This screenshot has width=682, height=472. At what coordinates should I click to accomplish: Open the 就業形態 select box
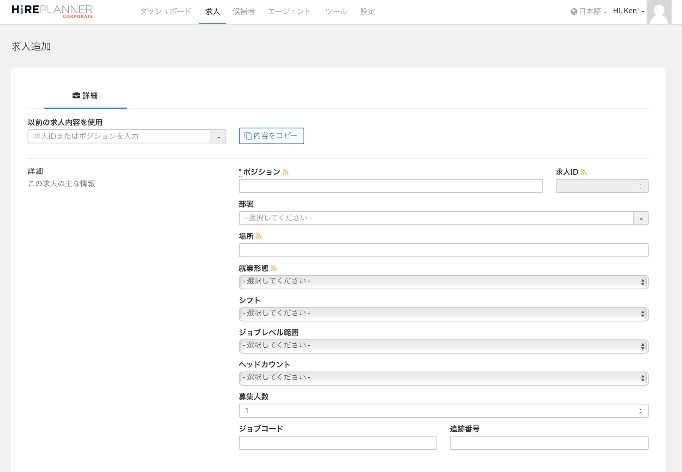coord(443,282)
